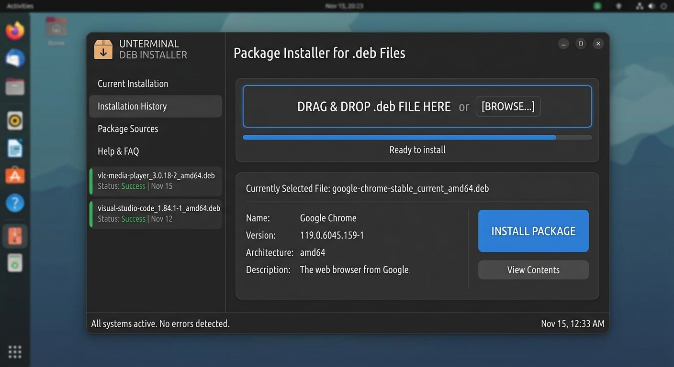
Task: Click status bar time 'Nov 15, 12:33 AM'
Action: 573,324
